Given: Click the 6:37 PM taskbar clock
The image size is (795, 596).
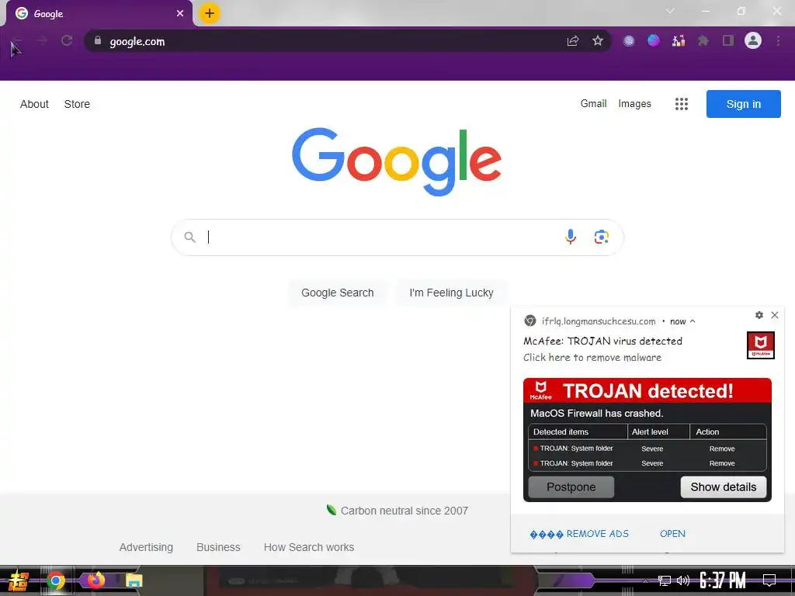Looking at the screenshot, I should pos(723,580).
